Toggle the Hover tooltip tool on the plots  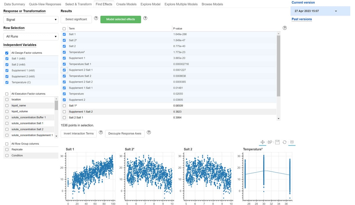[x=292, y=142]
